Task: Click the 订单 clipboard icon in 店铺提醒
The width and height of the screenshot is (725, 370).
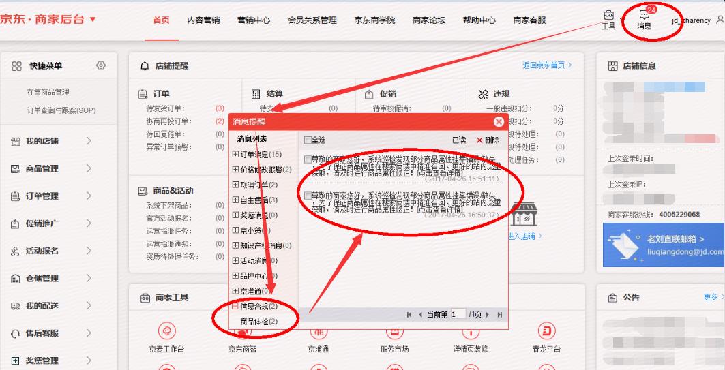Action: [143, 94]
